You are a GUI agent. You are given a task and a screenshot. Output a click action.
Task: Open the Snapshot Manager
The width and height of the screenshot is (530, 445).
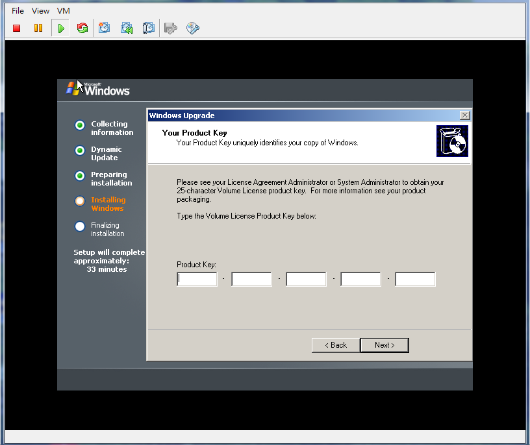[147, 28]
